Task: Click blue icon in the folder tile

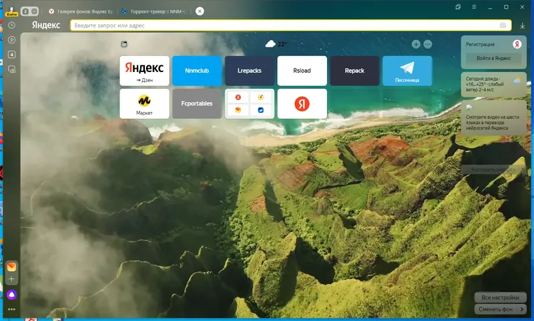Action: click(x=261, y=110)
